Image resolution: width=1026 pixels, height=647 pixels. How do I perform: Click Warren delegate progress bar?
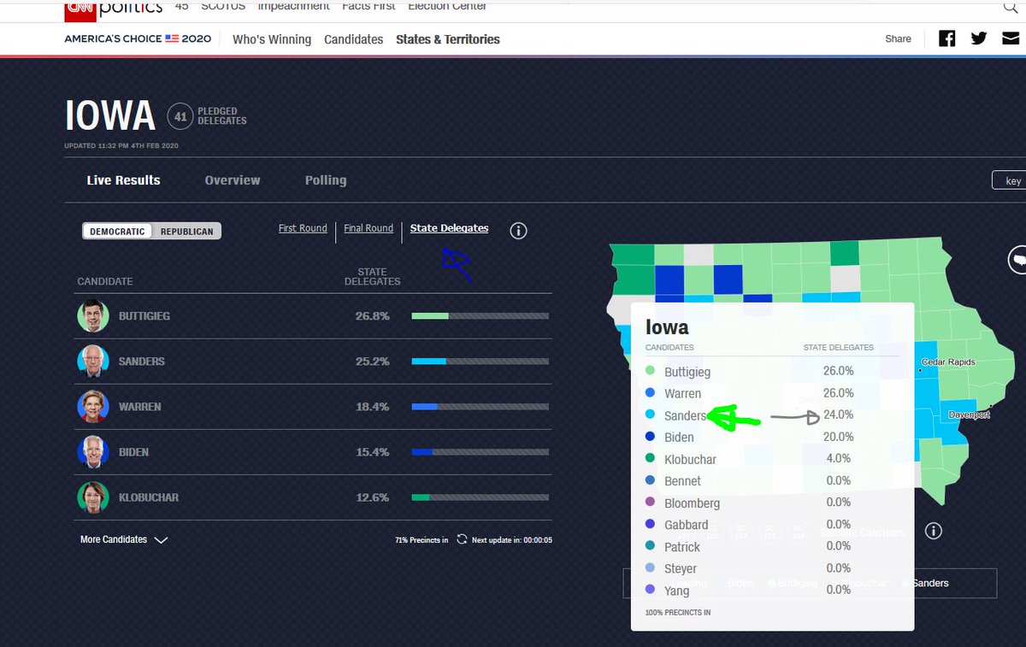[x=481, y=407]
